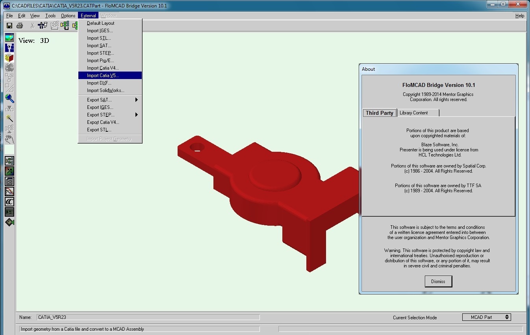Open the Edit menu
This screenshot has width=530, height=335.
(x=22, y=16)
